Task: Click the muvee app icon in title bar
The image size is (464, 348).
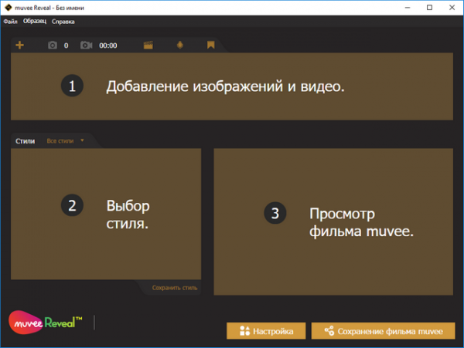Action: (x=8, y=7)
